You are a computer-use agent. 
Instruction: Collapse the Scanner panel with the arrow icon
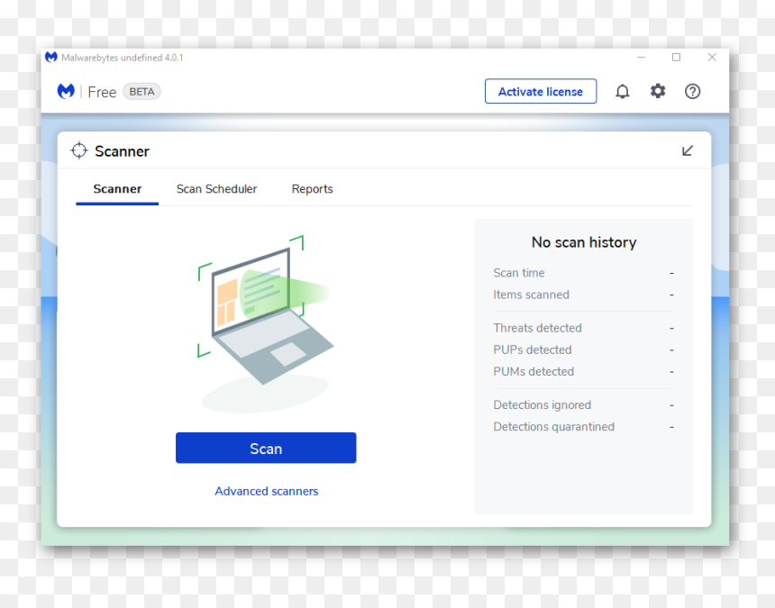(x=687, y=150)
